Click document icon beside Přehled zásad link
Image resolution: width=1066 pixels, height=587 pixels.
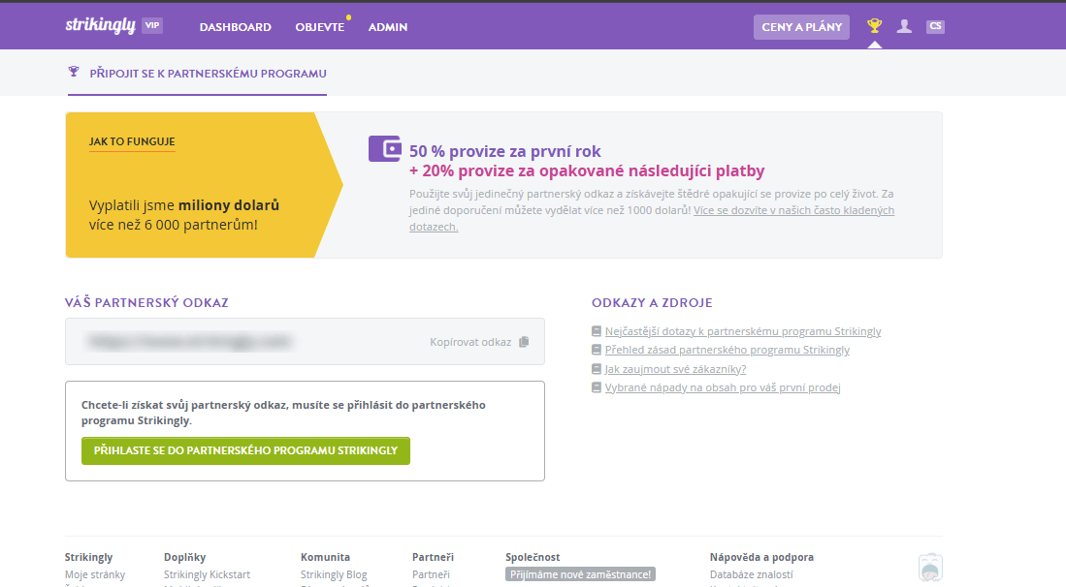point(597,350)
